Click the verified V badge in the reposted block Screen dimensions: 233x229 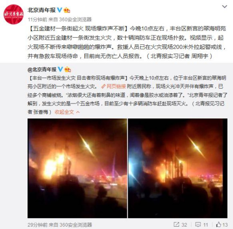coord(60,69)
